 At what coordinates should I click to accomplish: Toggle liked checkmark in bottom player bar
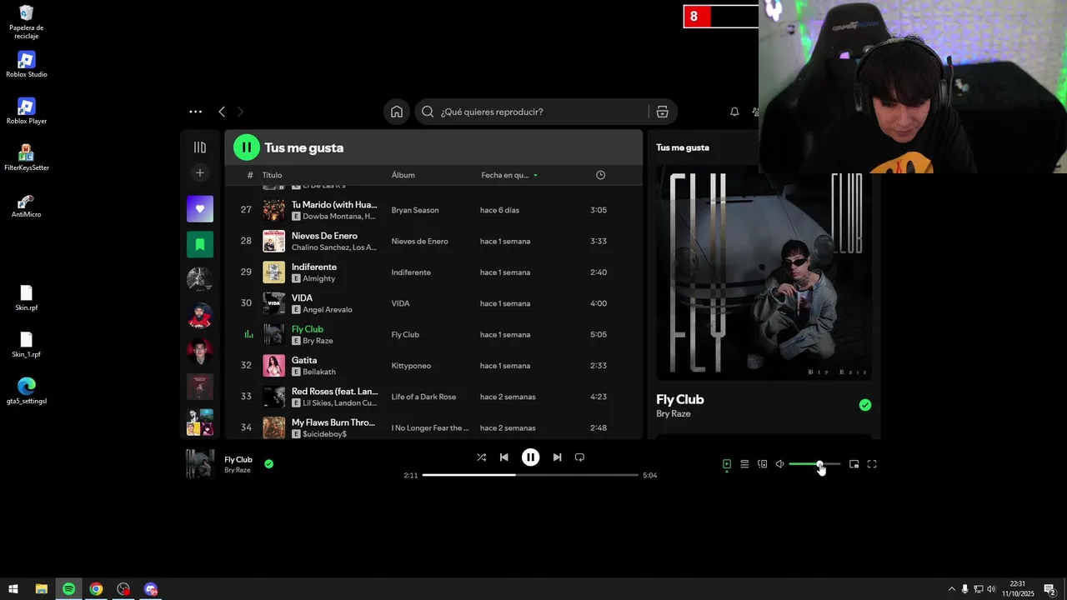[x=268, y=464]
